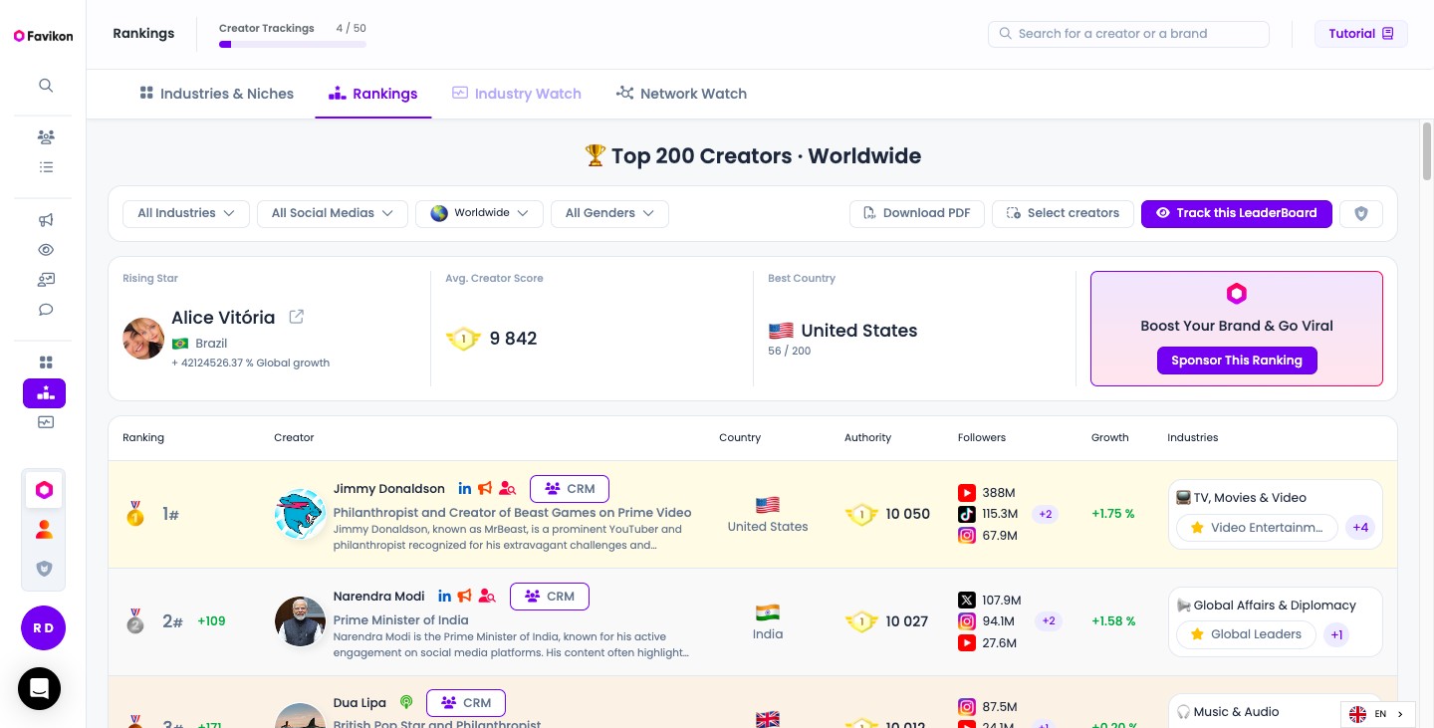Open the RD user avatar menu
The height and width of the screenshot is (728, 1434).
[x=43, y=628]
